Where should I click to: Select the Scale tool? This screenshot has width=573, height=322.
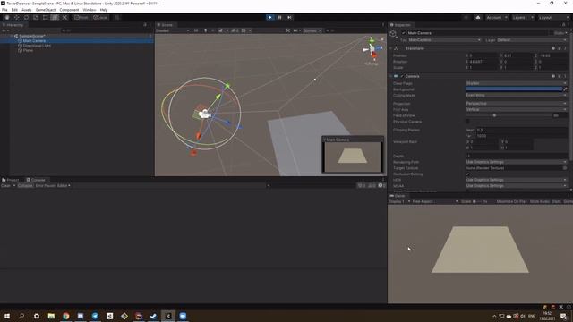click(x=36, y=17)
